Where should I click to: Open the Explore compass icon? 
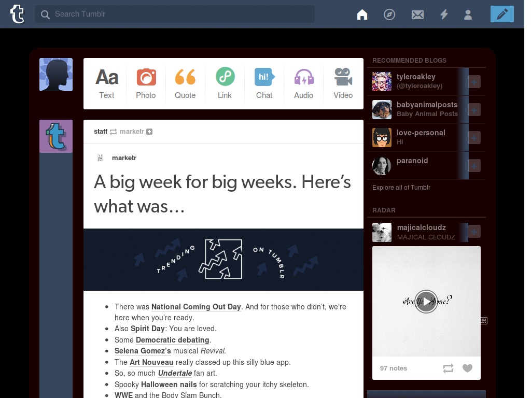pyautogui.click(x=389, y=15)
